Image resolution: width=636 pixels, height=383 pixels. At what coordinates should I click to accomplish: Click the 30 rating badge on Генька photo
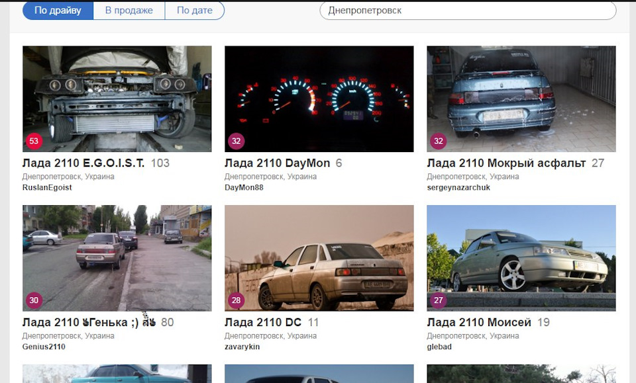pos(34,300)
